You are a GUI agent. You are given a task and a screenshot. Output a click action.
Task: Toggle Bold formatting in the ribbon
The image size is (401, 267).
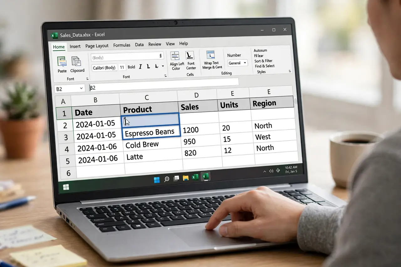click(x=132, y=67)
